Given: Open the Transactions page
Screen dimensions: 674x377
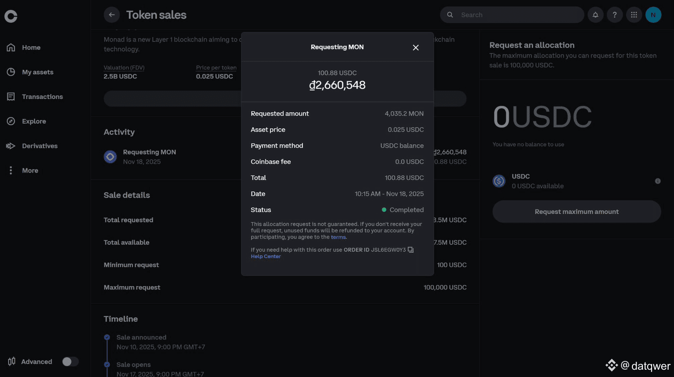Looking at the screenshot, I should tap(42, 97).
